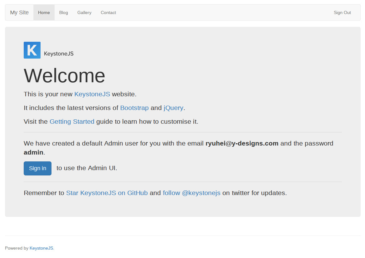Open Star KeystoneJS on GitHub link

pos(107,193)
